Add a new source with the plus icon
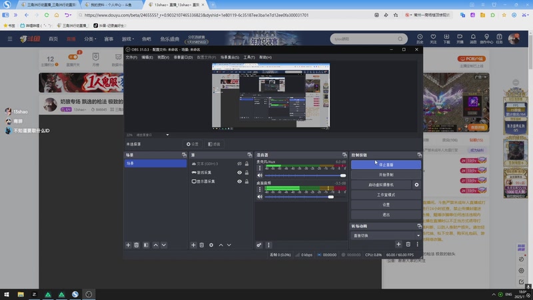Image resolution: width=533 pixels, height=300 pixels. (193, 245)
